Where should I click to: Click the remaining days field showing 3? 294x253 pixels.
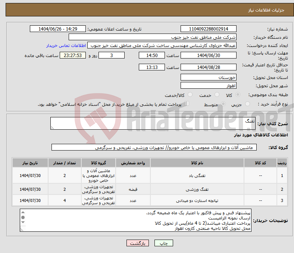[112, 56]
